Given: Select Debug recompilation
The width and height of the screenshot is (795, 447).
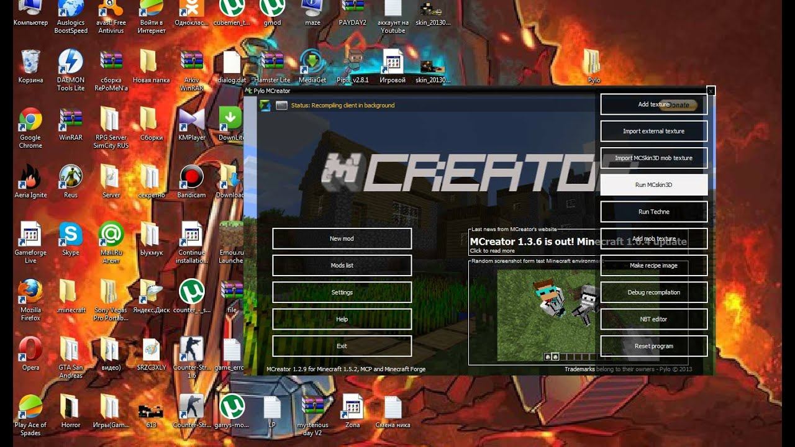Looking at the screenshot, I should tap(654, 292).
